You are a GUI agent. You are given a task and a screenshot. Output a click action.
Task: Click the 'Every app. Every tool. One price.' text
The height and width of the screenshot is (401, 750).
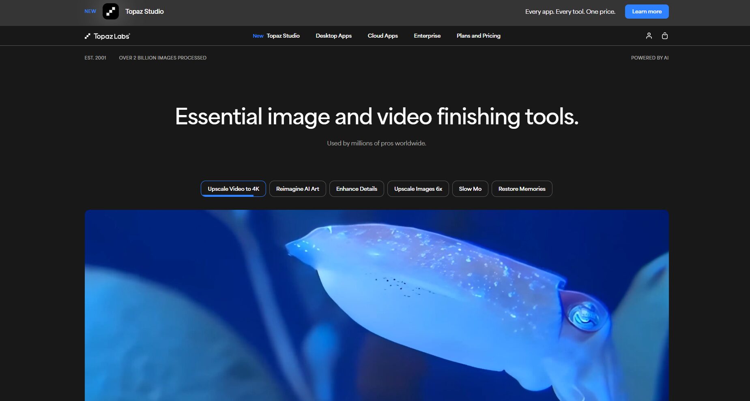tap(570, 11)
